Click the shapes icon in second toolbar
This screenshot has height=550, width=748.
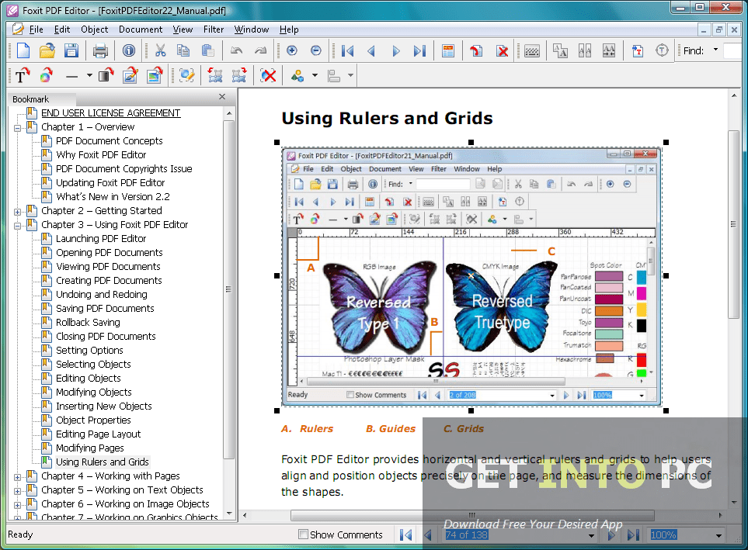point(297,75)
